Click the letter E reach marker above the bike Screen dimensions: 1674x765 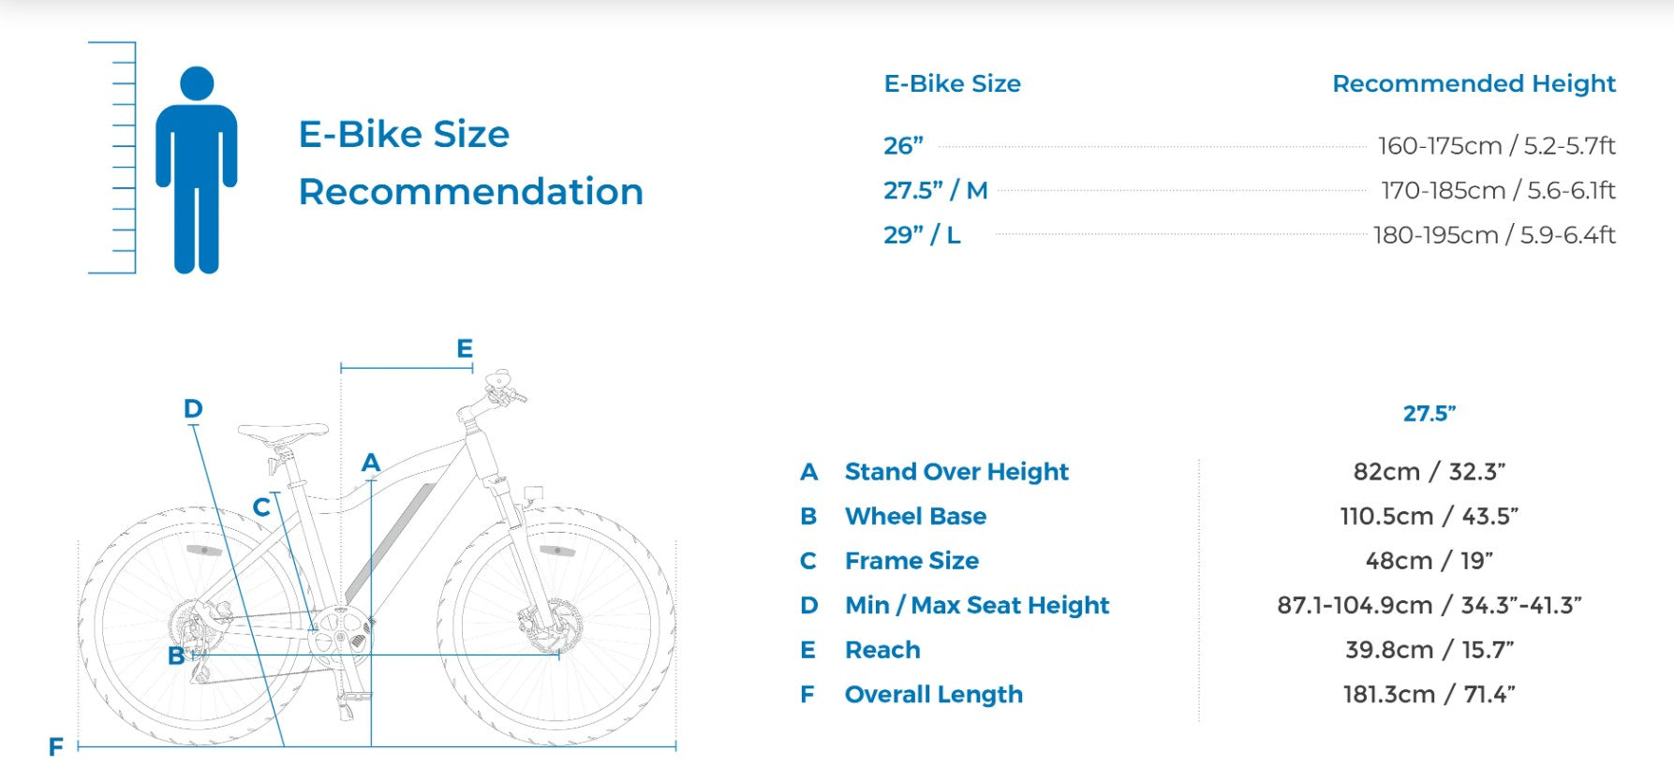point(465,348)
